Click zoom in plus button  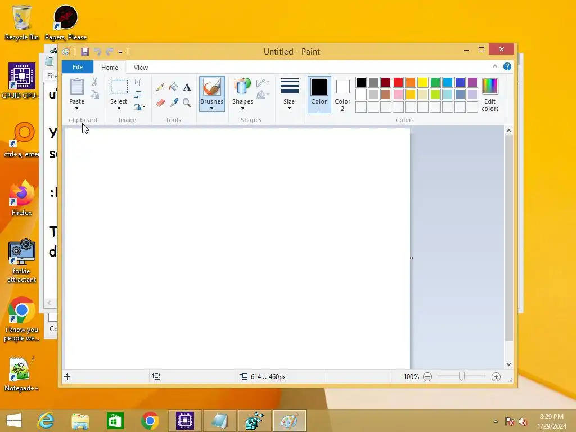click(x=496, y=376)
